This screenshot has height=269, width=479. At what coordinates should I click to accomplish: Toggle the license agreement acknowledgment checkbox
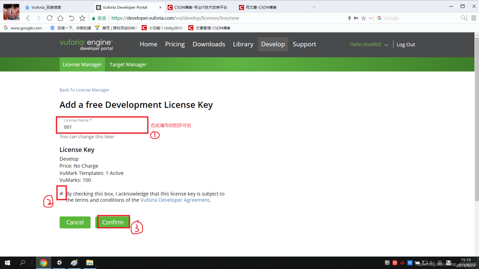(x=61, y=194)
